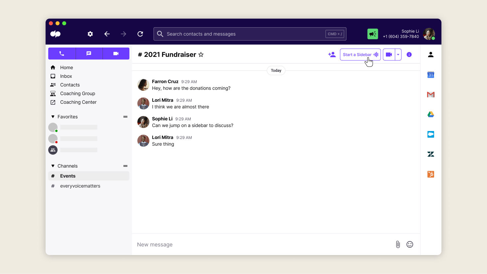The width and height of the screenshot is (487, 274).
Task: Star the 2021 Fundraiser channel
Action: (201, 55)
